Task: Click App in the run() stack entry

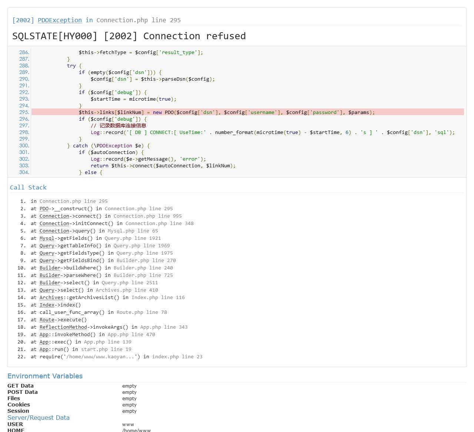Action: (44, 349)
